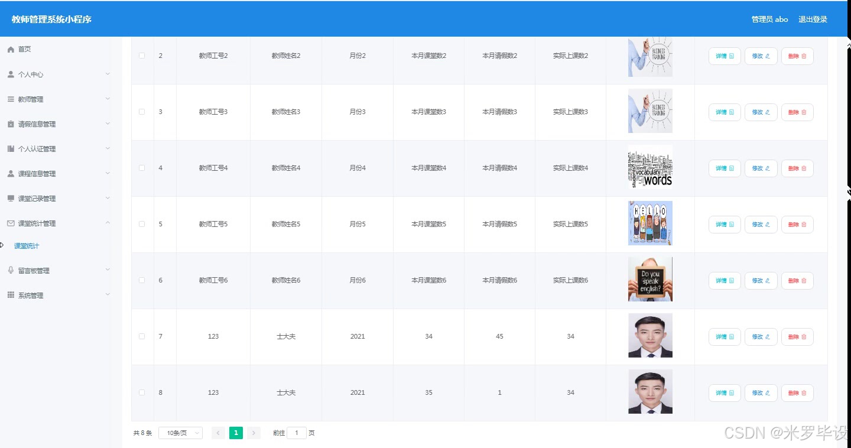Click the clipboard icon beside 请假信息管理
This screenshot has height=448, width=851.
pos(11,124)
